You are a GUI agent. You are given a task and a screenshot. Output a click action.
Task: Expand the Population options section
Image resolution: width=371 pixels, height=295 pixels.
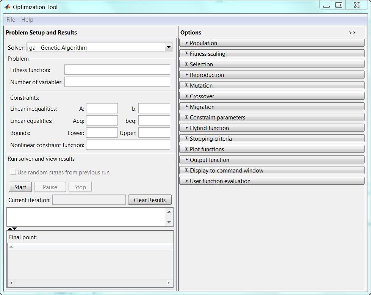tap(186, 43)
